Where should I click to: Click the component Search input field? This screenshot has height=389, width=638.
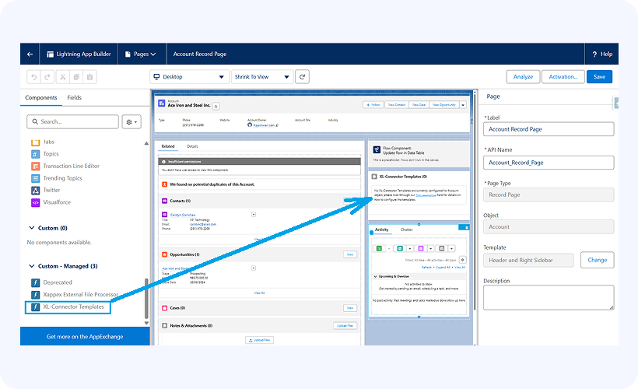click(72, 122)
